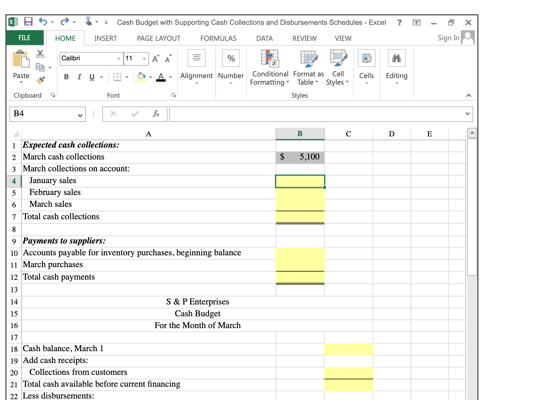The height and width of the screenshot is (400, 553).
Task: Toggle italic formatting
Action: tap(79, 77)
